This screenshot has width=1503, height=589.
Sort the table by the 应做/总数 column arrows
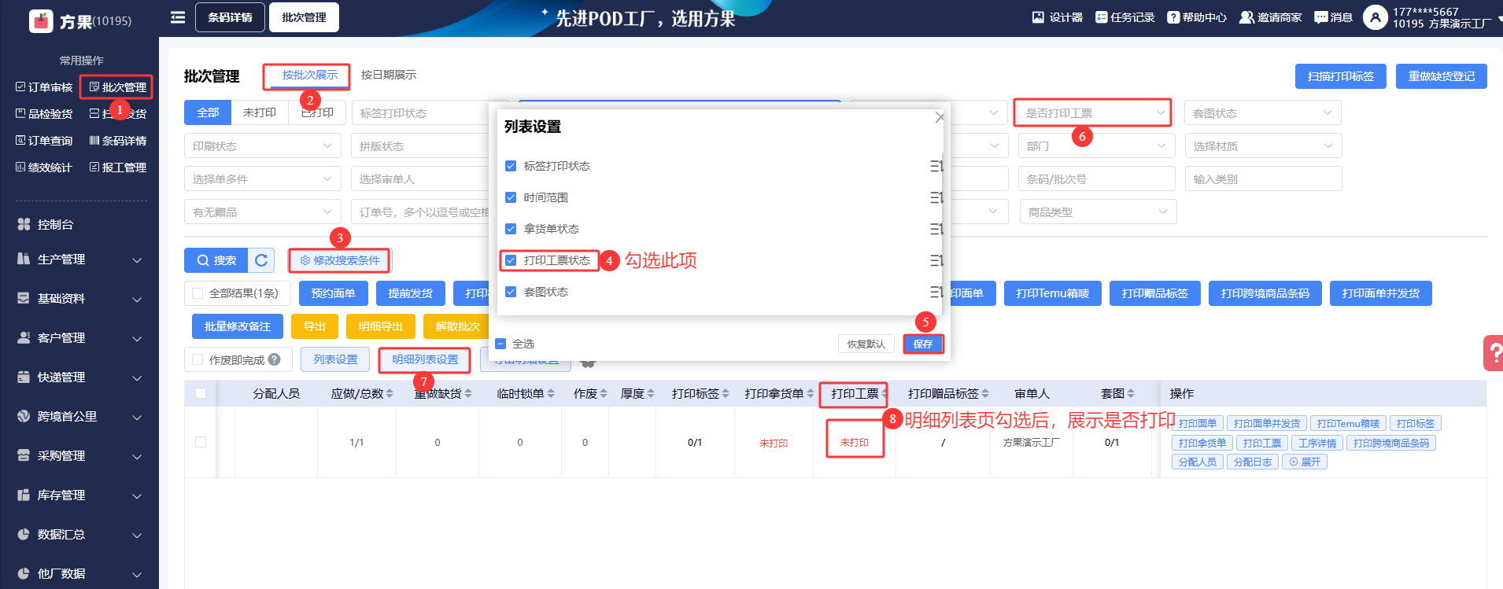390,393
